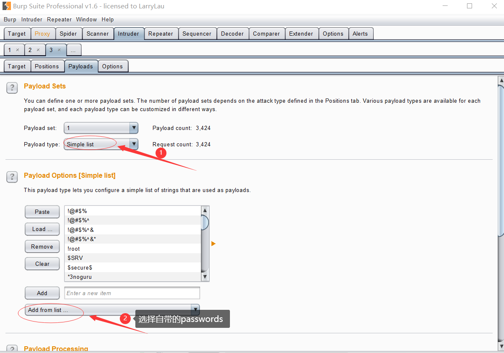Viewport: 504px width, 353px height.
Task: Open help for Payload Sets section
Action: click(12, 88)
